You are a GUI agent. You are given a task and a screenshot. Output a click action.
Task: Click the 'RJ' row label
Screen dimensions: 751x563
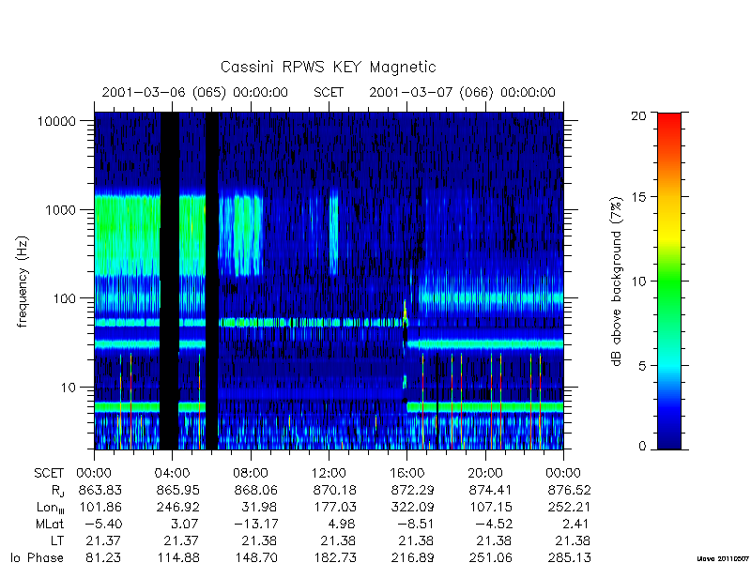57,491
